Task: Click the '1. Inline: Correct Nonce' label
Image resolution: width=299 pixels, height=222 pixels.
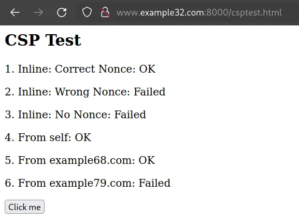Action: 70,69
